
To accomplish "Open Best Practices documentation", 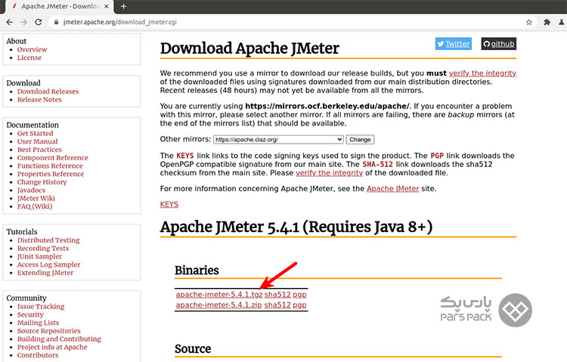I will pos(39,150).
